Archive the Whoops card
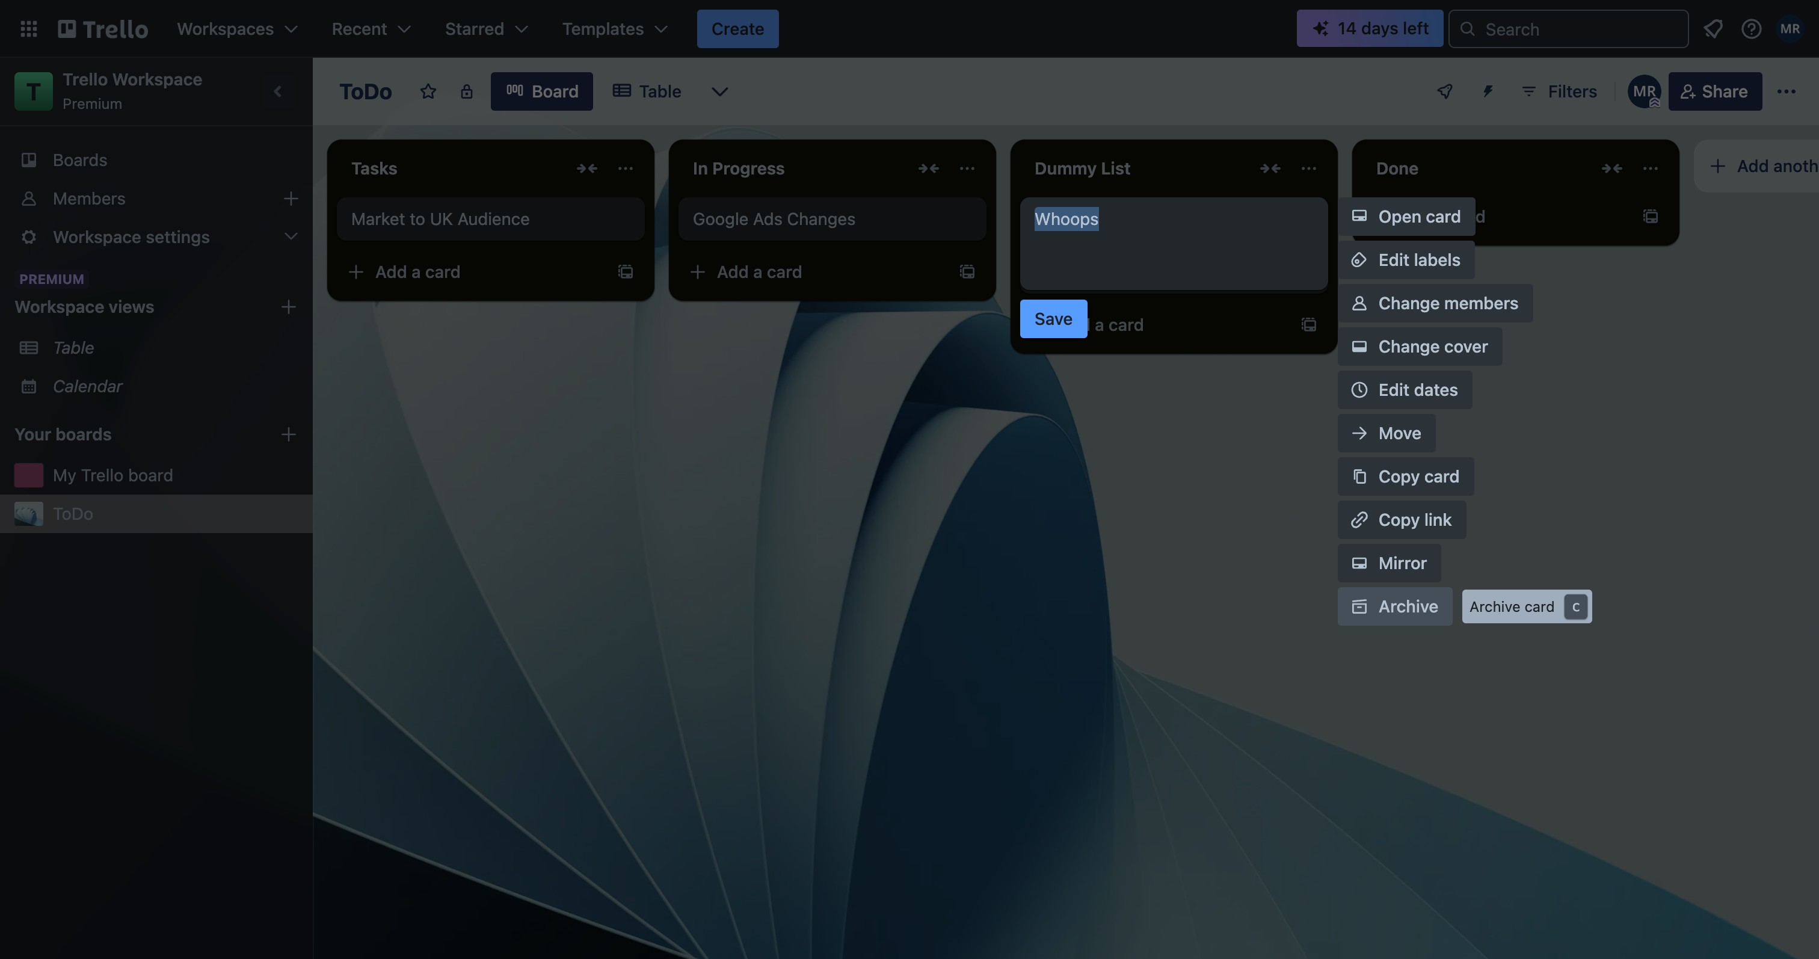The height and width of the screenshot is (959, 1819). click(1396, 606)
